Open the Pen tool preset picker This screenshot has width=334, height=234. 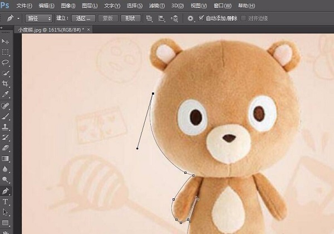click(x=18, y=18)
